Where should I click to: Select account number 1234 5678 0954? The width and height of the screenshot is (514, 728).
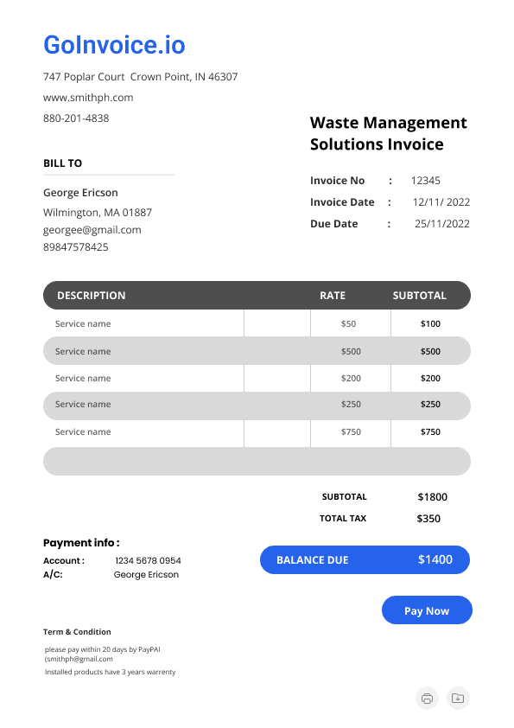tap(148, 561)
